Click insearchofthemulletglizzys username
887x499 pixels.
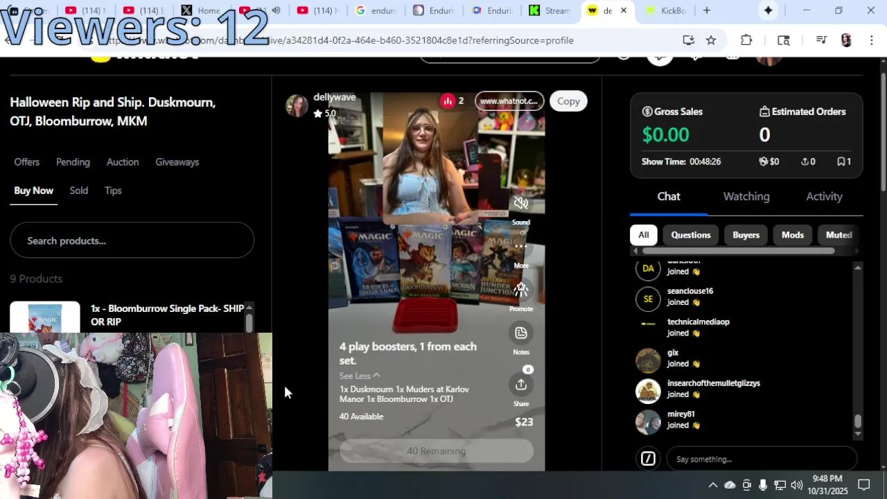(714, 383)
